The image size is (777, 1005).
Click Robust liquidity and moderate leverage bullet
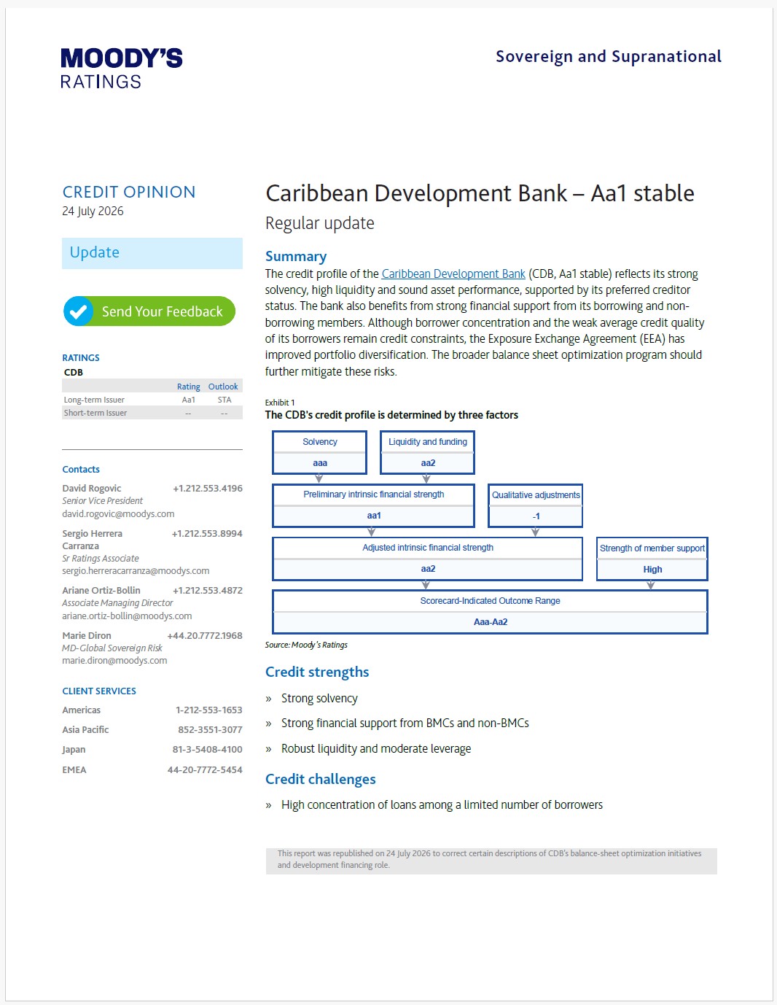[376, 749]
